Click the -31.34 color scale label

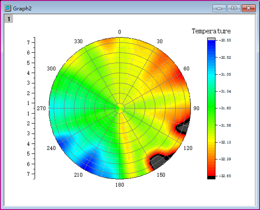225,91
